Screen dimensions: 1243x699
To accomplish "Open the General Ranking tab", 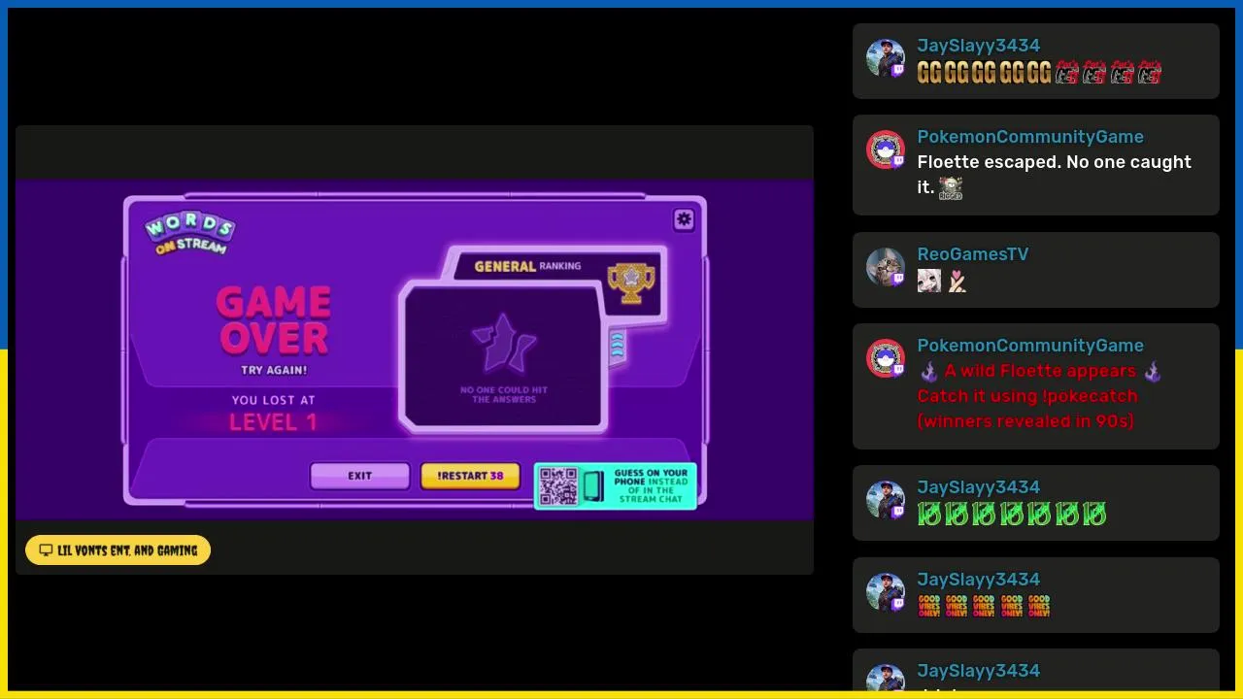I will click(527, 266).
